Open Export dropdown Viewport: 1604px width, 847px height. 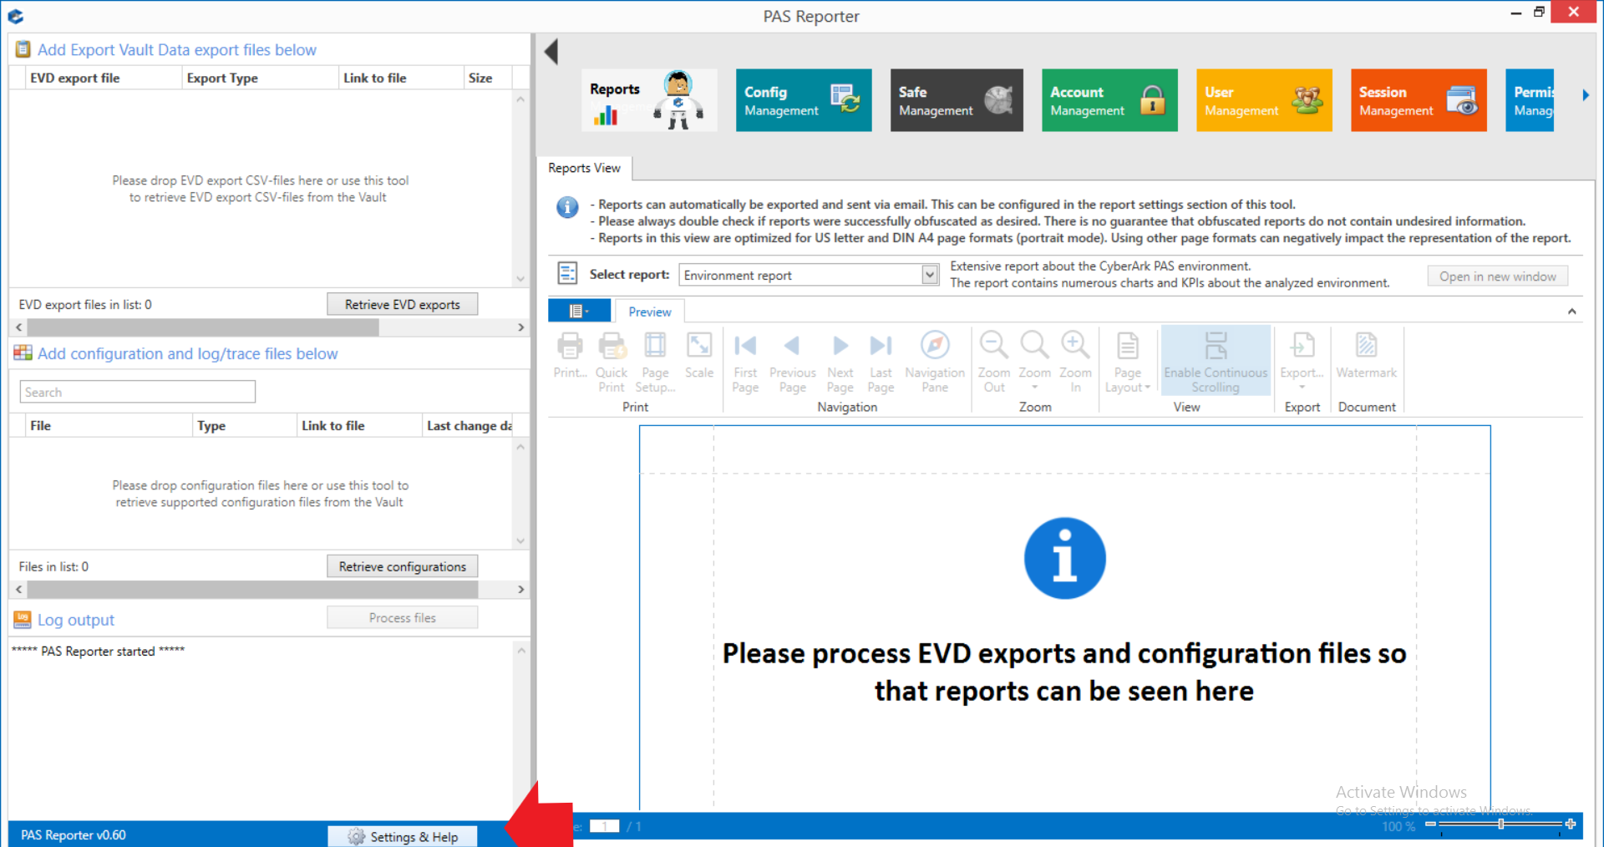pyautogui.click(x=1302, y=361)
